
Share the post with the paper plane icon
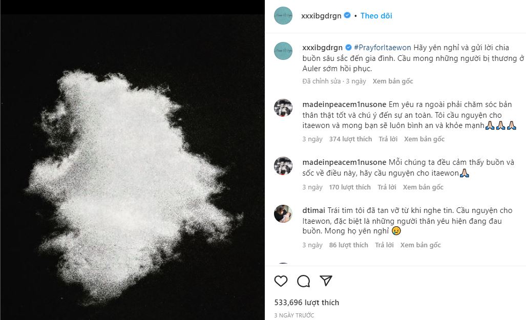coord(325,281)
